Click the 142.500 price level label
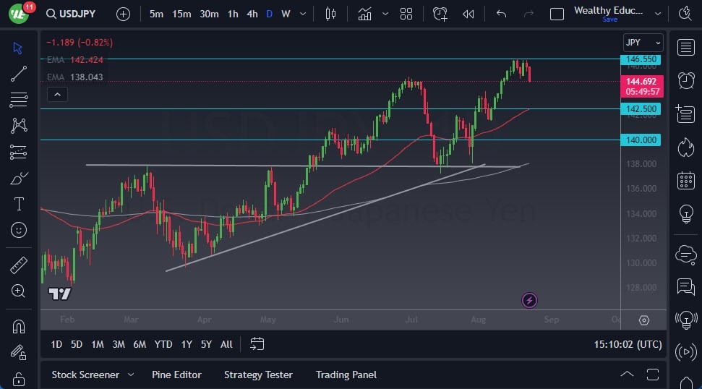This screenshot has height=389, width=702. pyautogui.click(x=640, y=108)
